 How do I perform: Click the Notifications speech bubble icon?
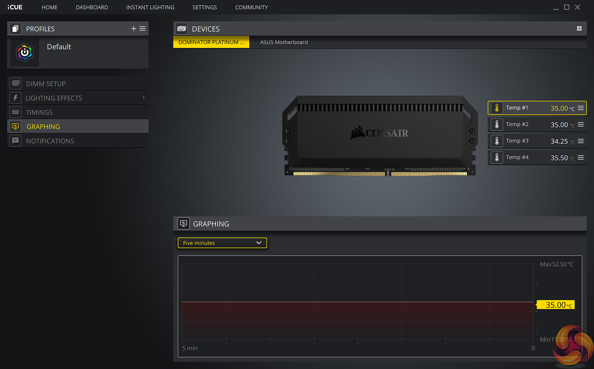point(15,141)
